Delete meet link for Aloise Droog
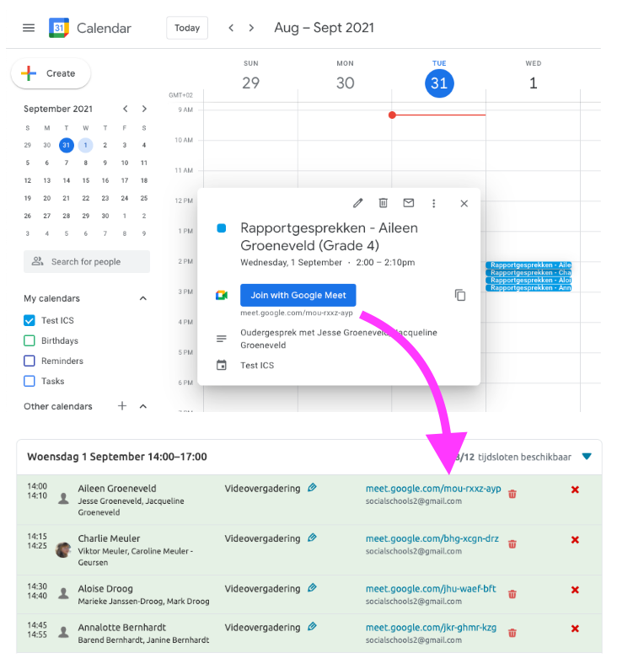This screenshot has height=669, width=617. tap(512, 594)
